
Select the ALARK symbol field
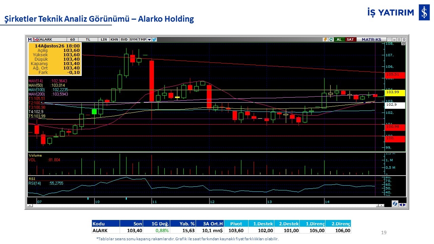(53, 40)
